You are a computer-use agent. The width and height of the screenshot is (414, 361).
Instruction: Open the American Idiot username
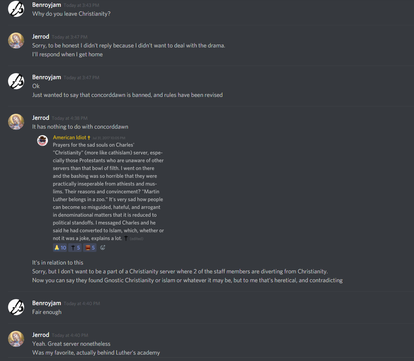click(x=70, y=137)
